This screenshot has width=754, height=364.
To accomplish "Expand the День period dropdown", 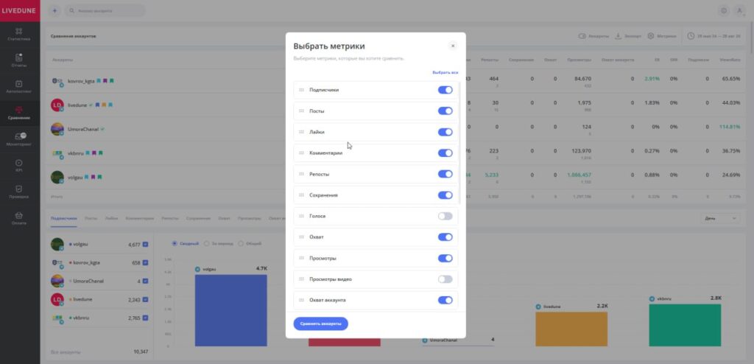I will 719,218.
